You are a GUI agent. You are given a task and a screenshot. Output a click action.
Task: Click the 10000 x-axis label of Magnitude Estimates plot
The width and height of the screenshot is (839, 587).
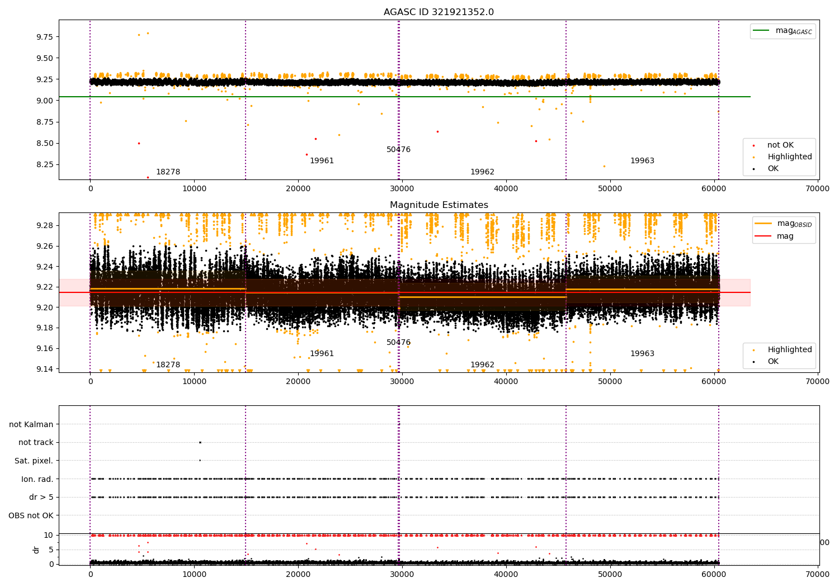194,381
